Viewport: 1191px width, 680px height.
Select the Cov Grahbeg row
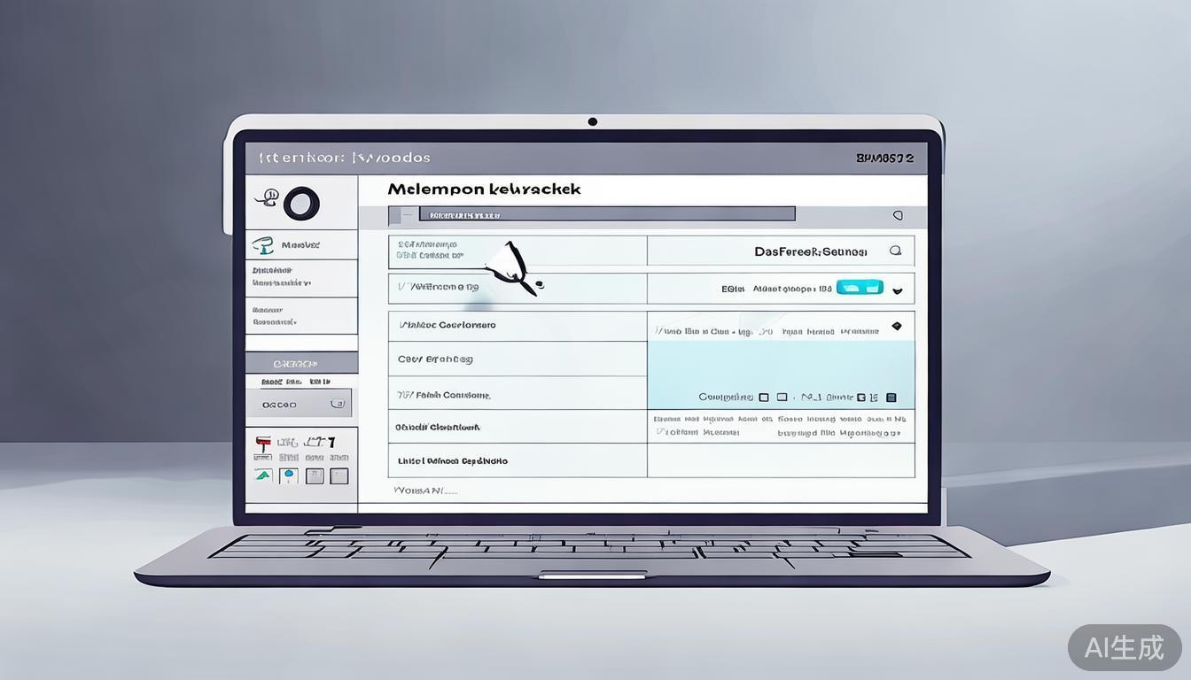tap(518, 359)
